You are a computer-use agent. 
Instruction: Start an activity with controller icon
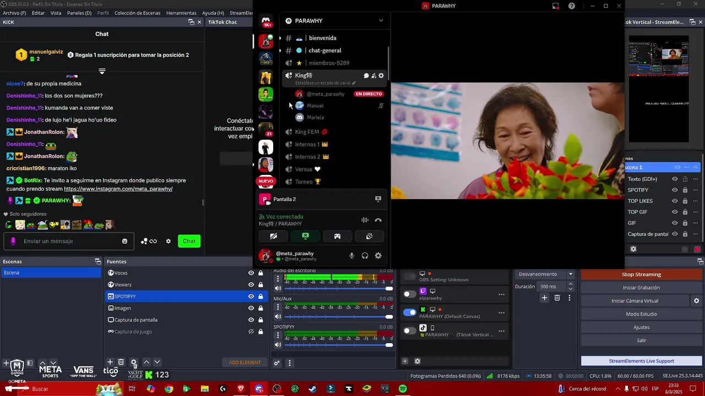point(337,236)
